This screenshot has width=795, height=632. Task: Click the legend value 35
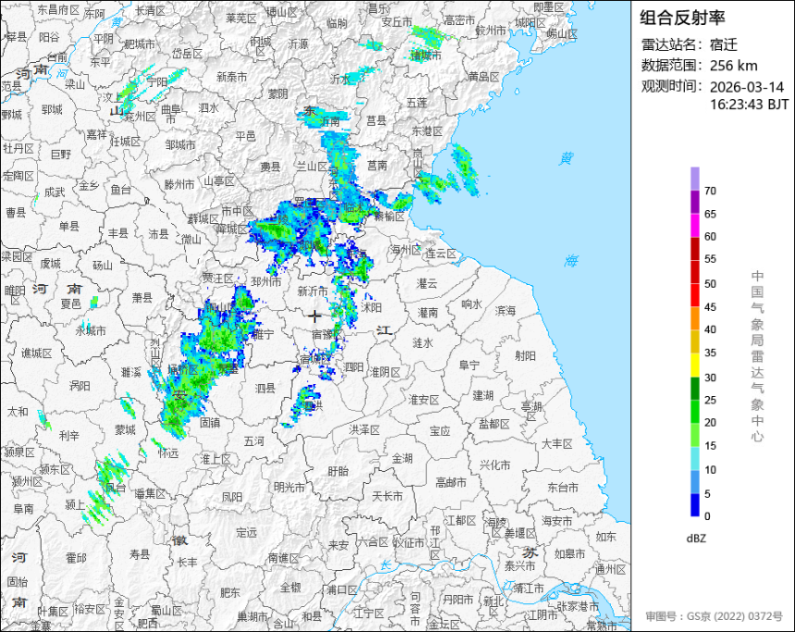coord(710,353)
